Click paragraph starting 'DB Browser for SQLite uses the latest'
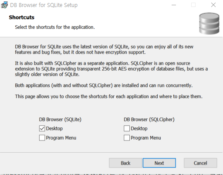The width and height of the screenshot is (223, 175). click(x=104, y=49)
